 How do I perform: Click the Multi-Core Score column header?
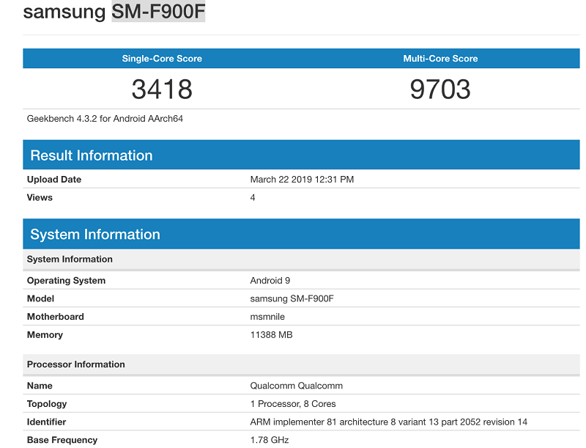click(439, 58)
